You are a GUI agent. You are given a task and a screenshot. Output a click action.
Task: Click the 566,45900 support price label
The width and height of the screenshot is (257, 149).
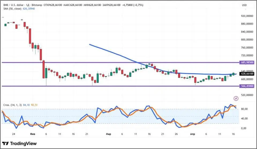(247, 86)
